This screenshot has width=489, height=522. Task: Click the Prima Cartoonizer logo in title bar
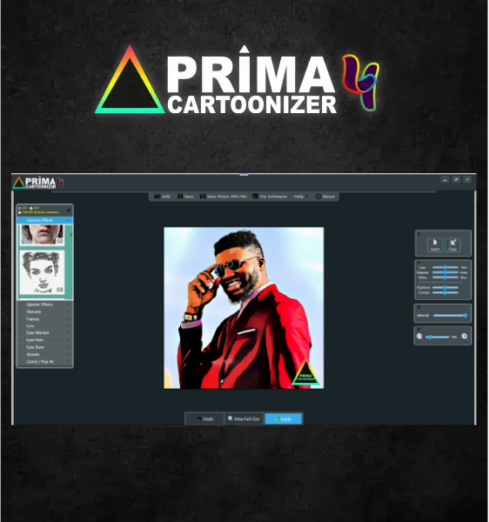point(38,183)
